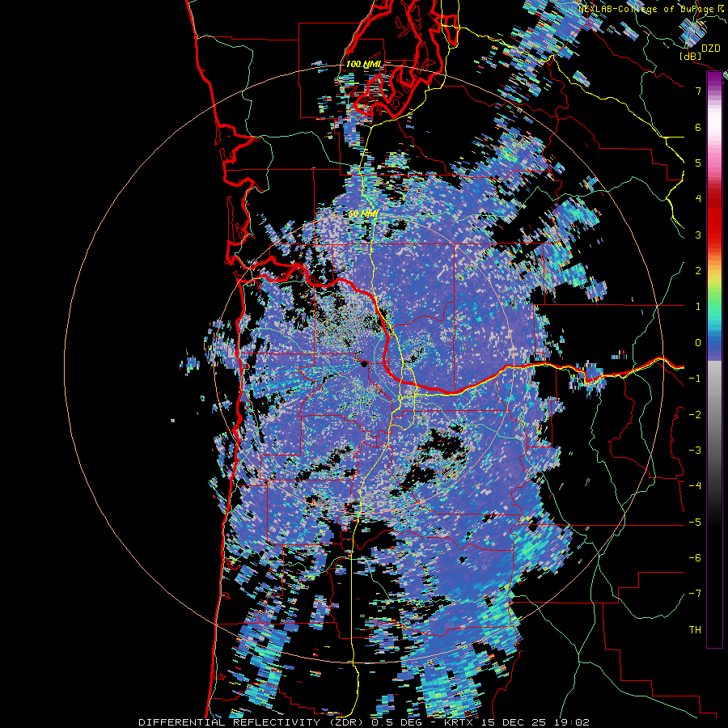Click the 'TH' label on the color scale

tap(695, 630)
